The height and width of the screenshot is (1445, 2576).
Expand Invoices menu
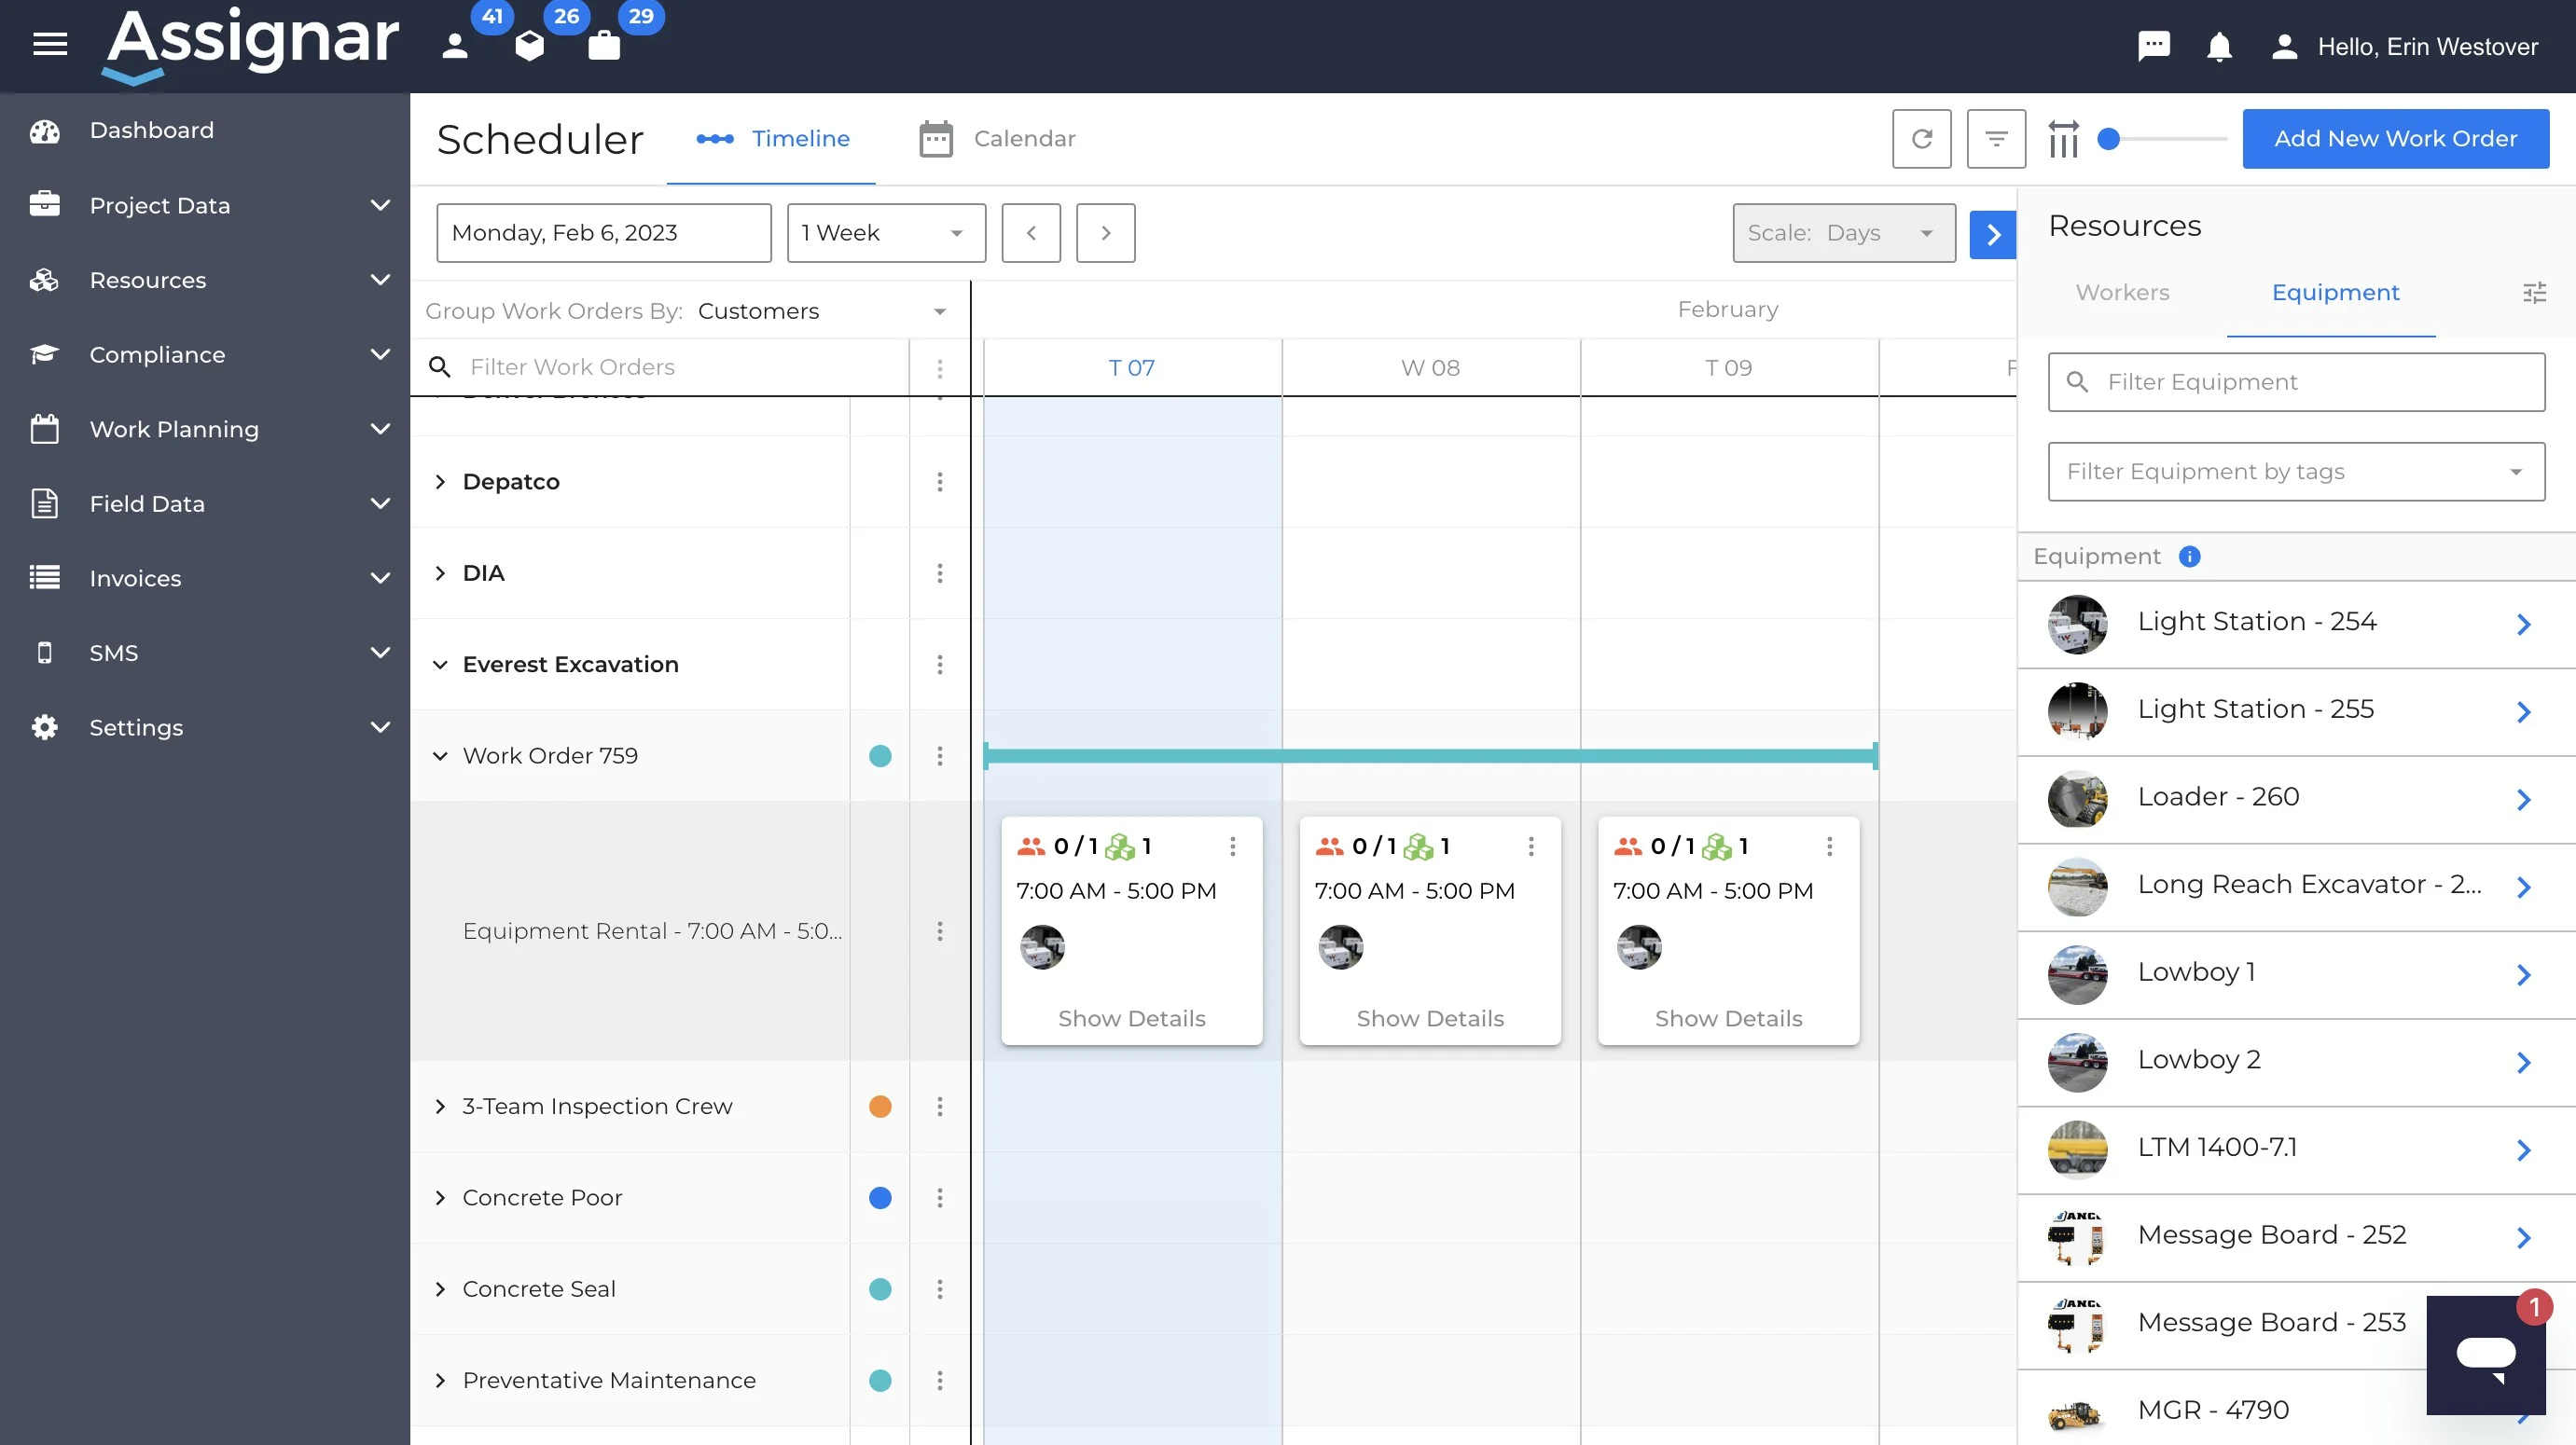click(205, 578)
